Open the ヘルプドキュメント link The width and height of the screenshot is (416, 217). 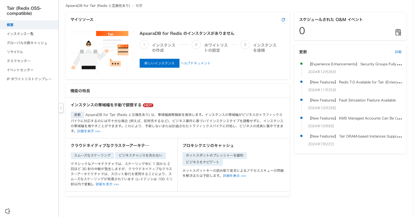pyautogui.click(x=196, y=63)
